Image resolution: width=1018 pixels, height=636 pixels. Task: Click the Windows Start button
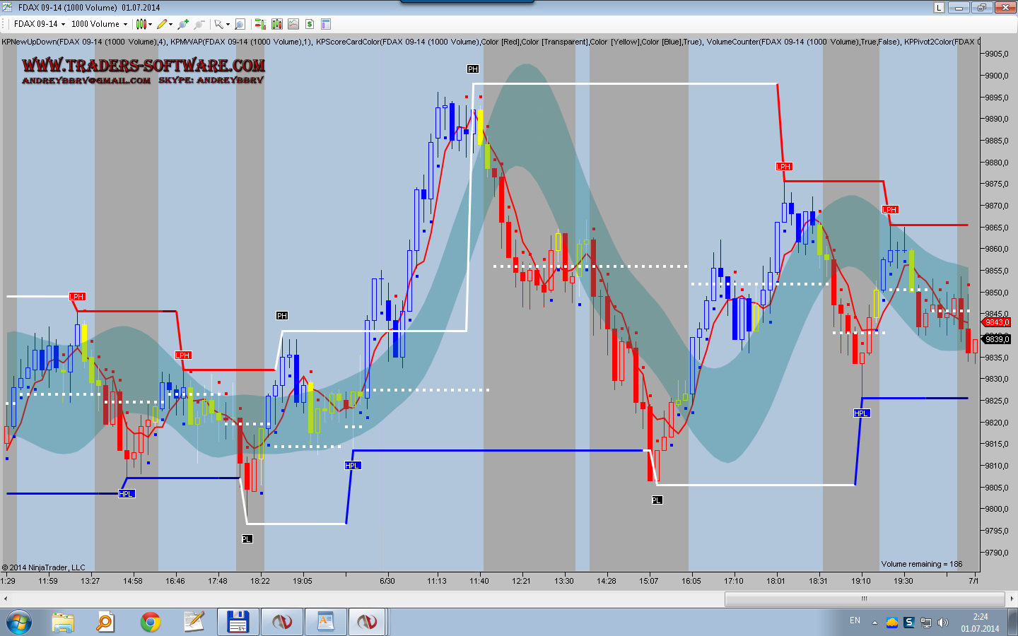tap(19, 622)
